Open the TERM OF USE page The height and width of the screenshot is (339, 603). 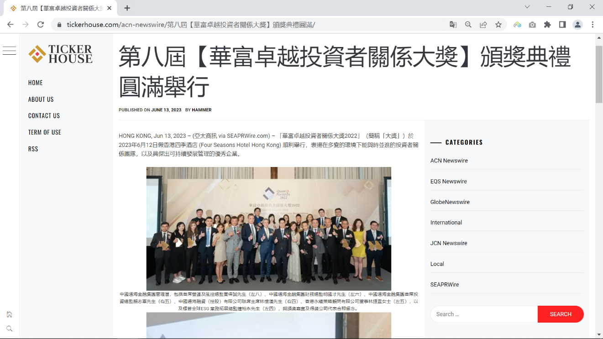(45, 132)
